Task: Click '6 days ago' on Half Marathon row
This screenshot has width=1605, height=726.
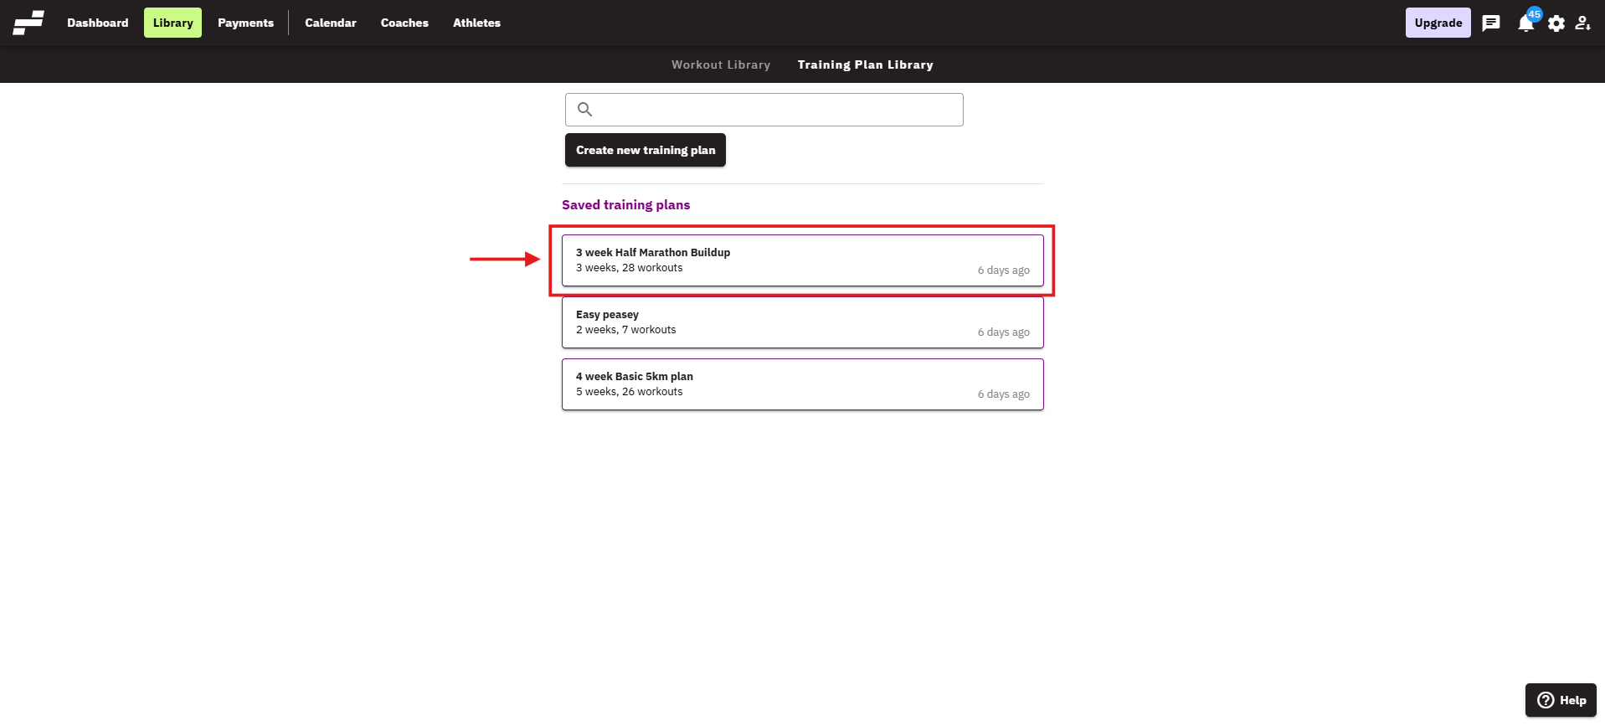Action: (x=1003, y=270)
